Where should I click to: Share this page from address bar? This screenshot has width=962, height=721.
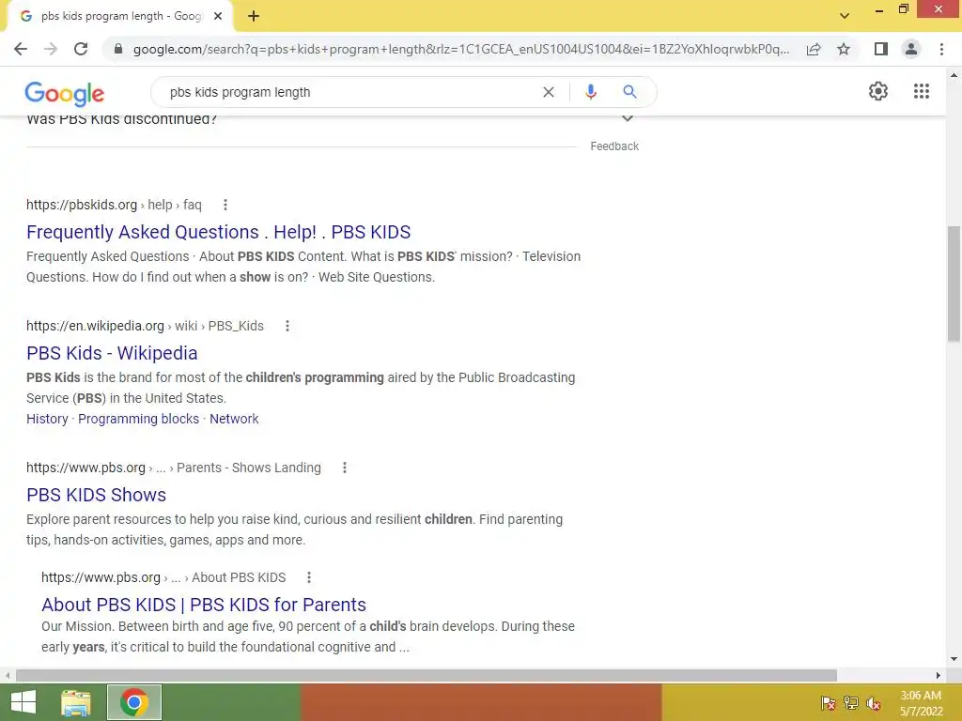pyautogui.click(x=814, y=49)
